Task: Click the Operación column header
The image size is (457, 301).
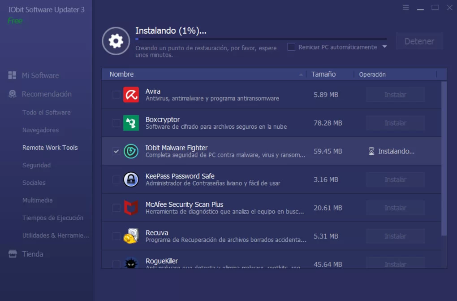Action: tap(372, 74)
